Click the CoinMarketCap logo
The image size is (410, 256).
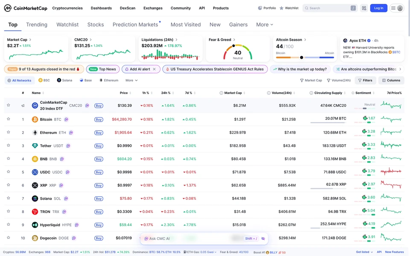(x=26, y=8)
